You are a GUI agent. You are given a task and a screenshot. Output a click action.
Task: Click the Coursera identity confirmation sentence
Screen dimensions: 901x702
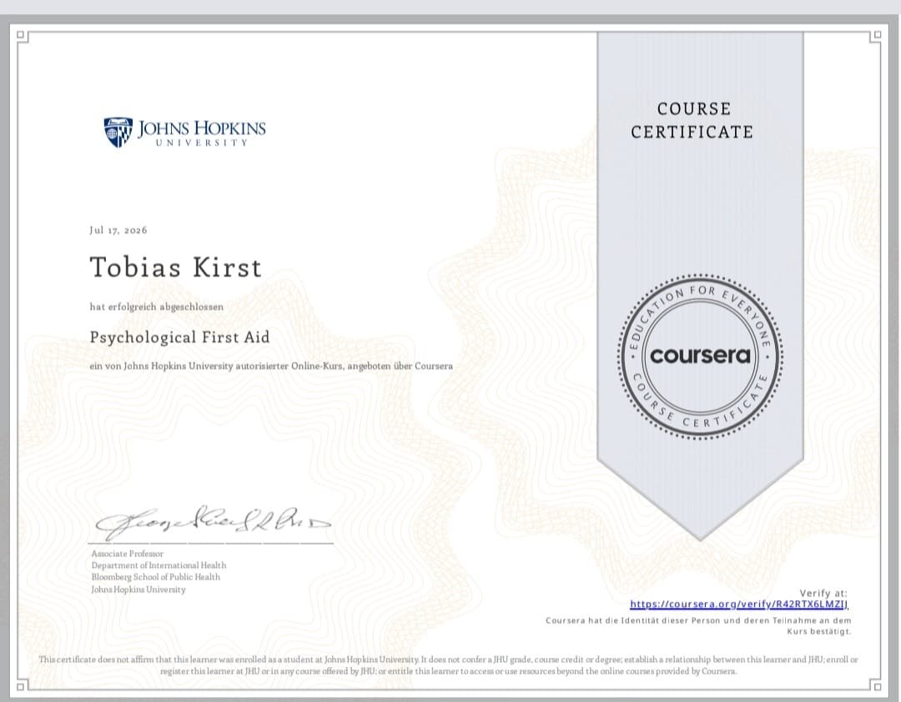click(x=698, y=625)
